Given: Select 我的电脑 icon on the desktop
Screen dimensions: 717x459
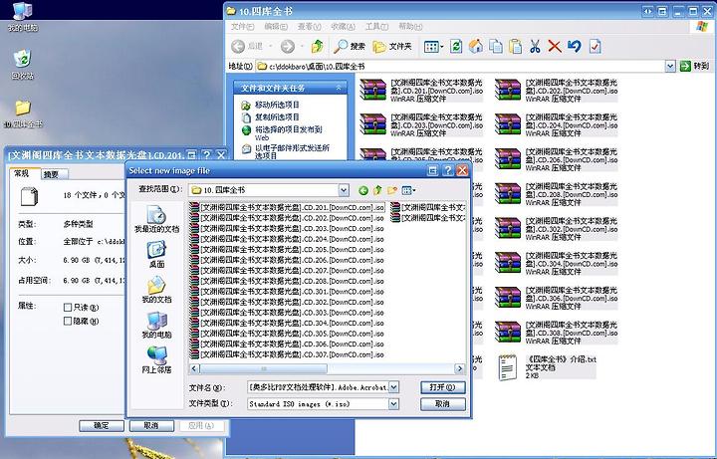Looking at the screenshot, I should (x=22, y=17).
